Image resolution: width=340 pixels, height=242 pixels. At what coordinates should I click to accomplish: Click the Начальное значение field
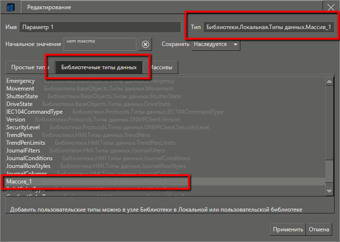point(100,45)
